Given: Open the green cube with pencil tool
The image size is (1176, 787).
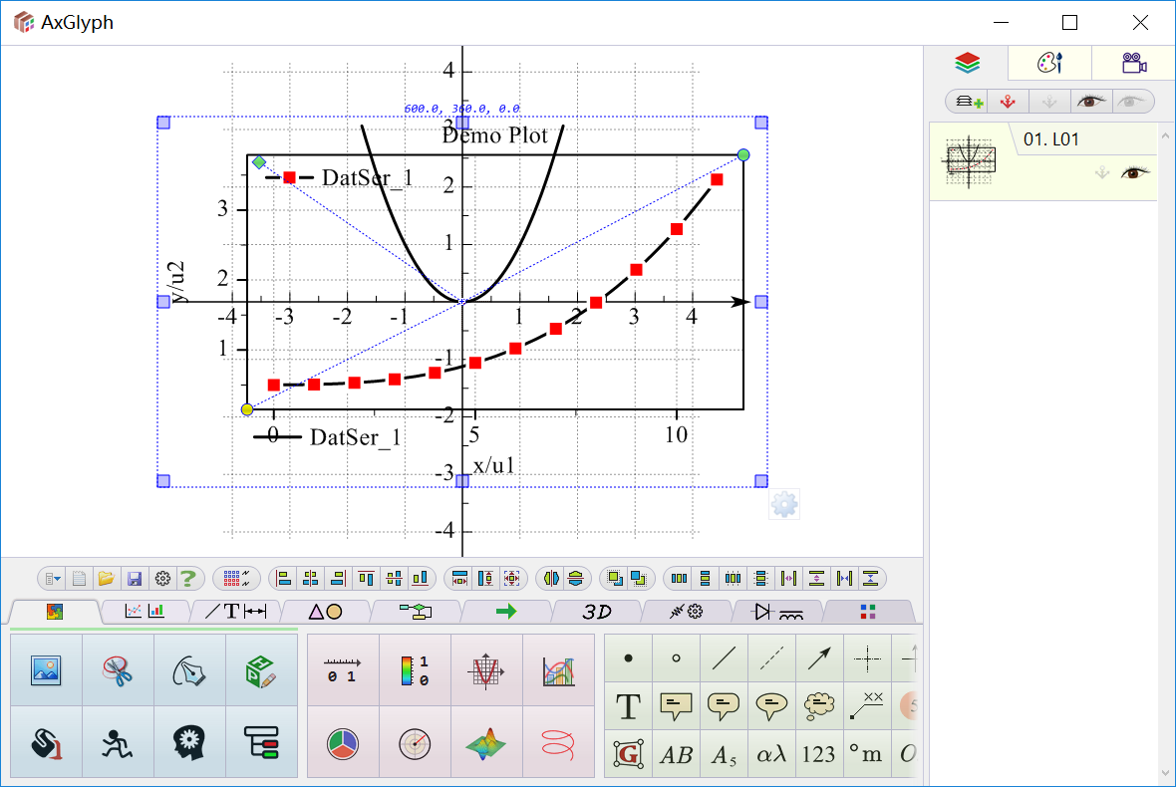Looking at the screenshot, I should 261,670.
